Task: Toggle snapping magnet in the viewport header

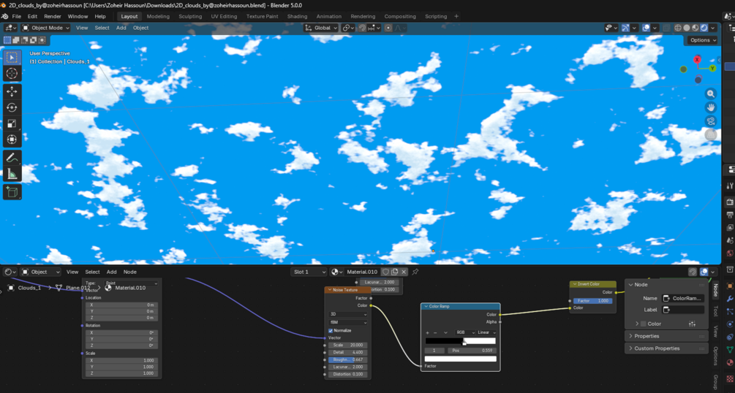Action: 362,28
